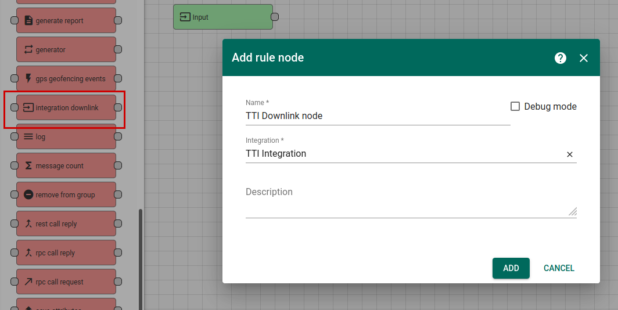618x310 pixels.
Task: Select the integration downlink label
Action: [67, 108]
